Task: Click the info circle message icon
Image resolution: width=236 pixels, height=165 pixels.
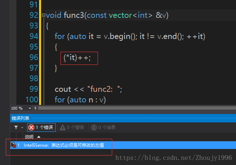Action: (x=94, y=127)
